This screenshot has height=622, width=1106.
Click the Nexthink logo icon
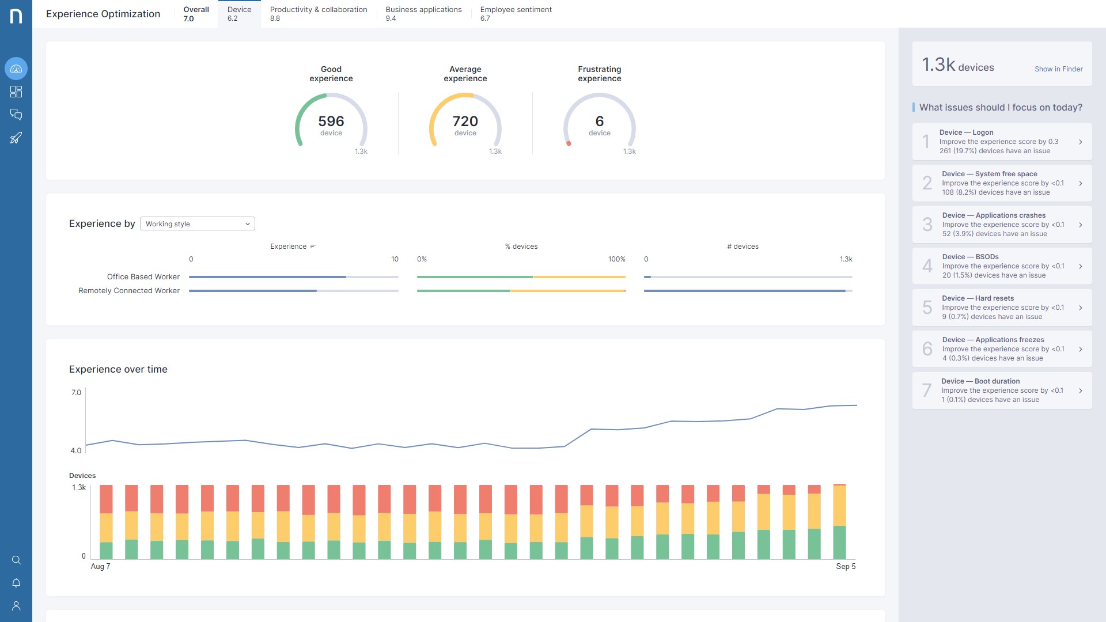(16, 16)
